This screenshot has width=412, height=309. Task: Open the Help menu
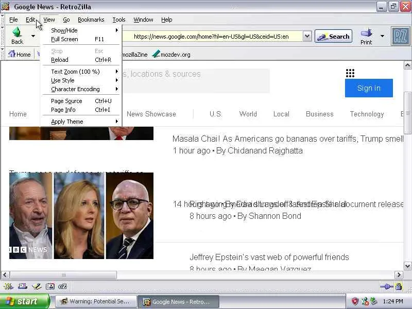click(x=166, y=20)
